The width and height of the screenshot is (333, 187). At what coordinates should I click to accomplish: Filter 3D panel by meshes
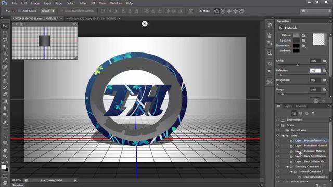[x=301, y=113]
